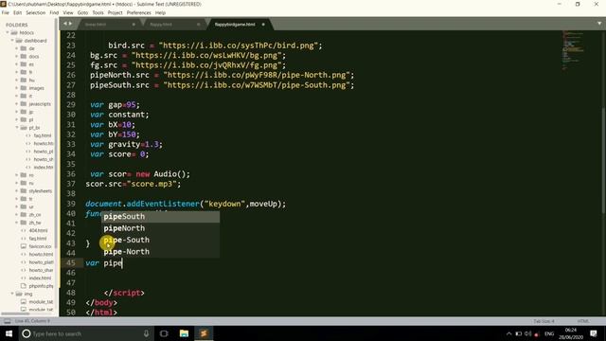The width and height of the screenshot is (606, 341).
Task: Open Task View on the taskbar
Action: coord(164,333)
